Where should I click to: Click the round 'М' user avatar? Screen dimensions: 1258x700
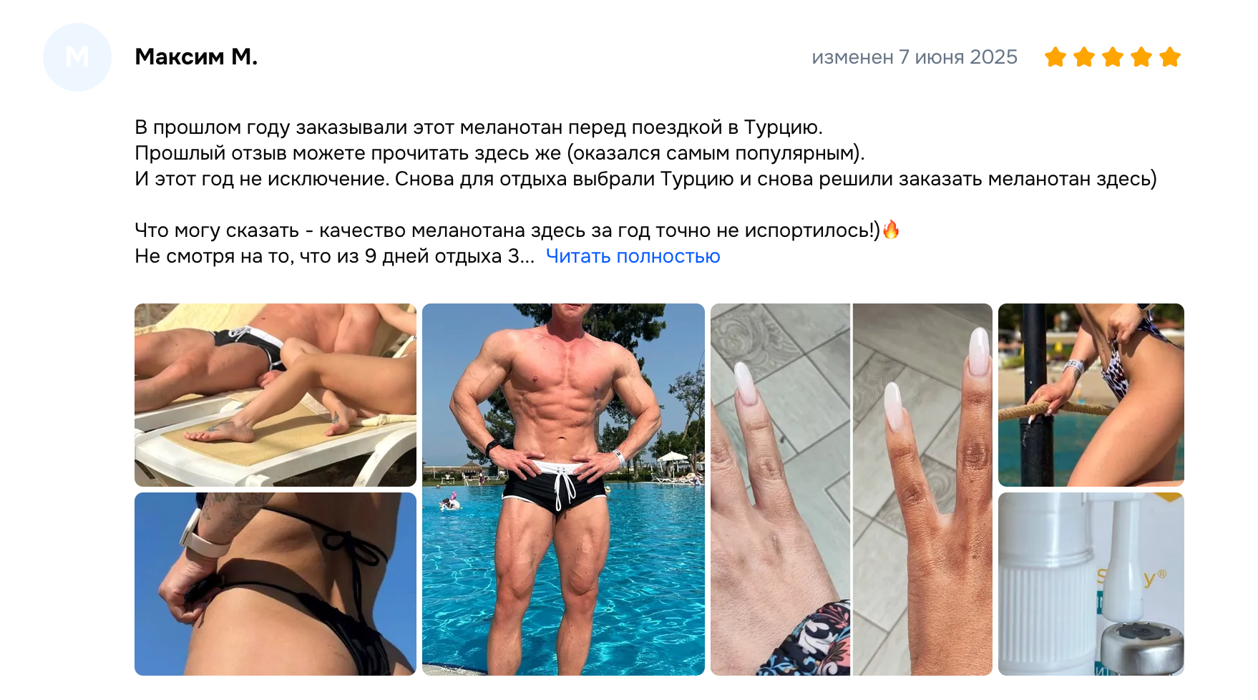[77, 57]
